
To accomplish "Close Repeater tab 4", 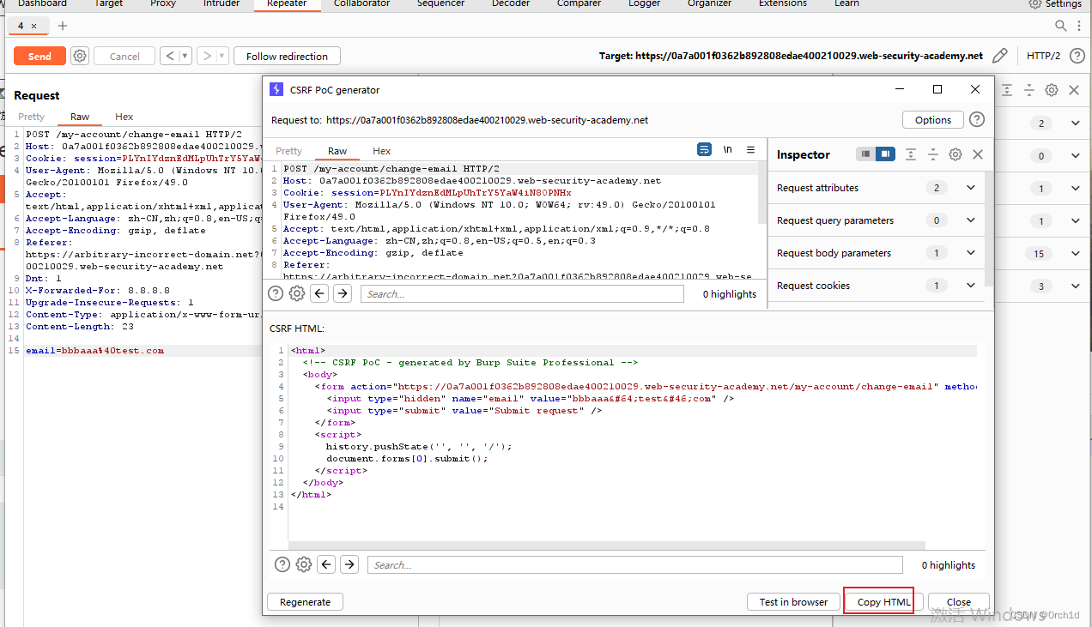I will 33,26.
